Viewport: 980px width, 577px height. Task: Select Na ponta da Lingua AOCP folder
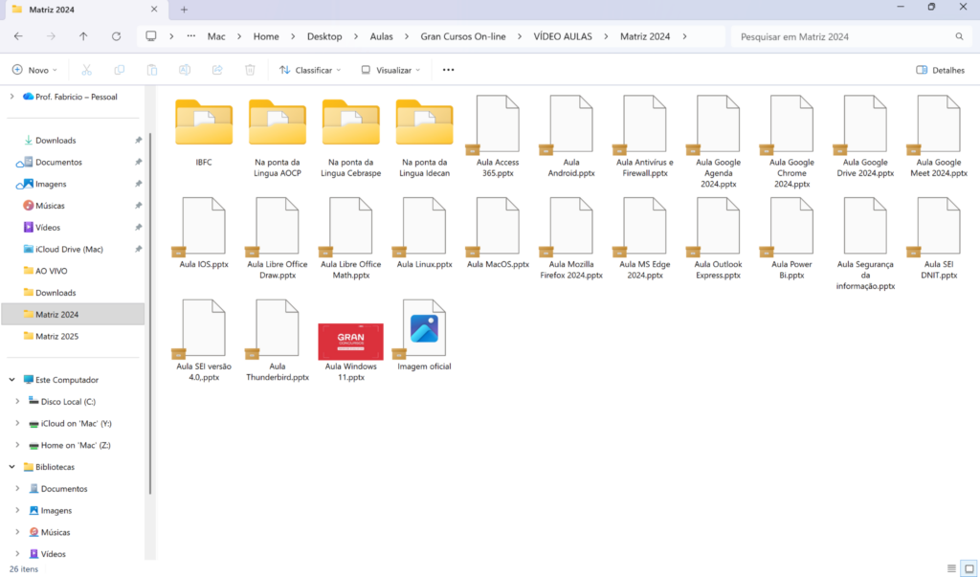pyautogui.click(x=278, y=138)
